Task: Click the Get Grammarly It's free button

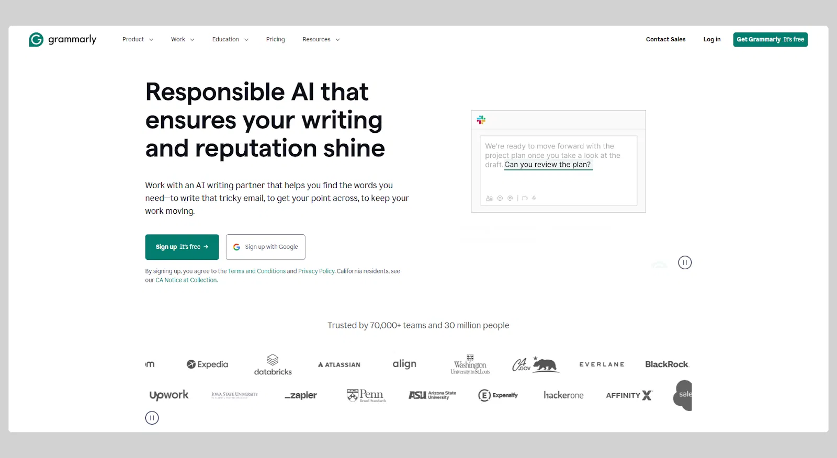Action: [771, 40]
